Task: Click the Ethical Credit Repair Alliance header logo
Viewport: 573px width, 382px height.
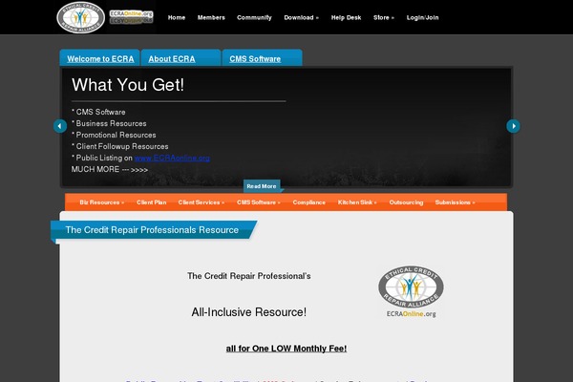Action: pyautogui.click(x=81, y=17)
